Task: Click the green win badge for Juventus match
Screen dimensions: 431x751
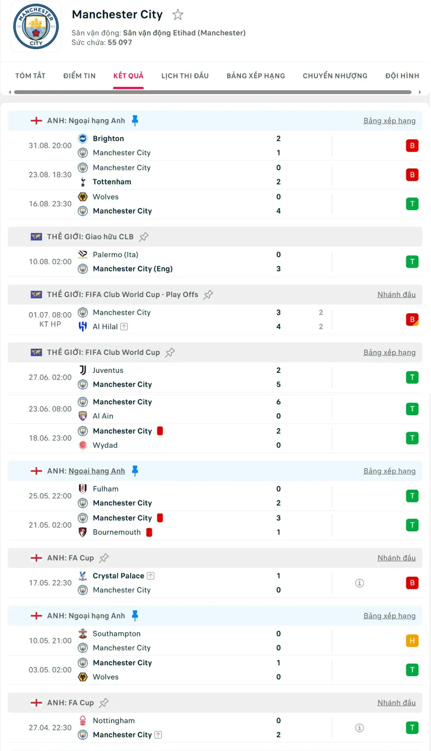Action: (x=412, y=378)
